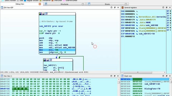
Task: Click the 'push ebp' instruction
Action: [46, 38]
